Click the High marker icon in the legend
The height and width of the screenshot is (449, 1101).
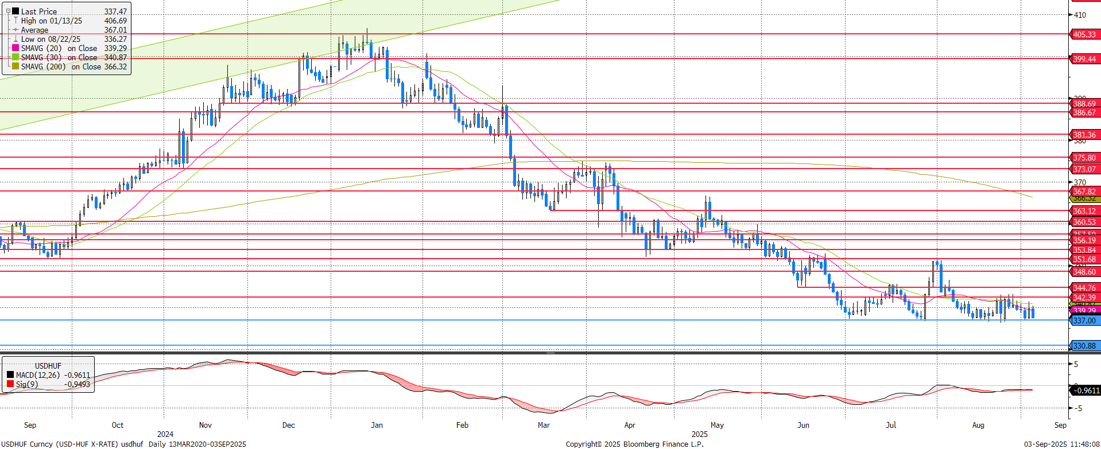coord(16,21)
